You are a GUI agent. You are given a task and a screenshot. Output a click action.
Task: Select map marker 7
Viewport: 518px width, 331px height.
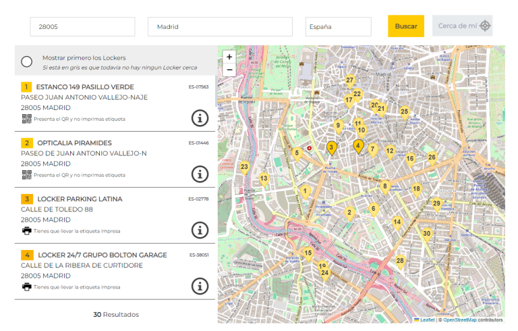click(x=372, y=150)
